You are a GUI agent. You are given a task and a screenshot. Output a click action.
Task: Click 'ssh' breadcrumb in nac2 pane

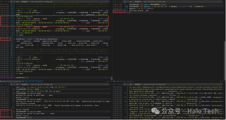(x=17, y=84)
